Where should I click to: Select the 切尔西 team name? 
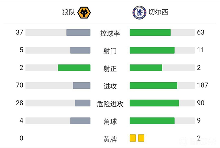(158, 13)
